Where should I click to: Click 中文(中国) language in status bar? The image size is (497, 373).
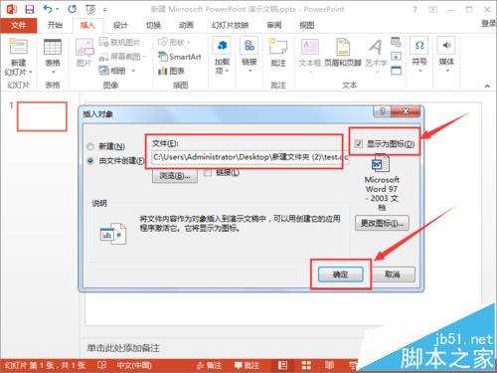click(134, 365)
